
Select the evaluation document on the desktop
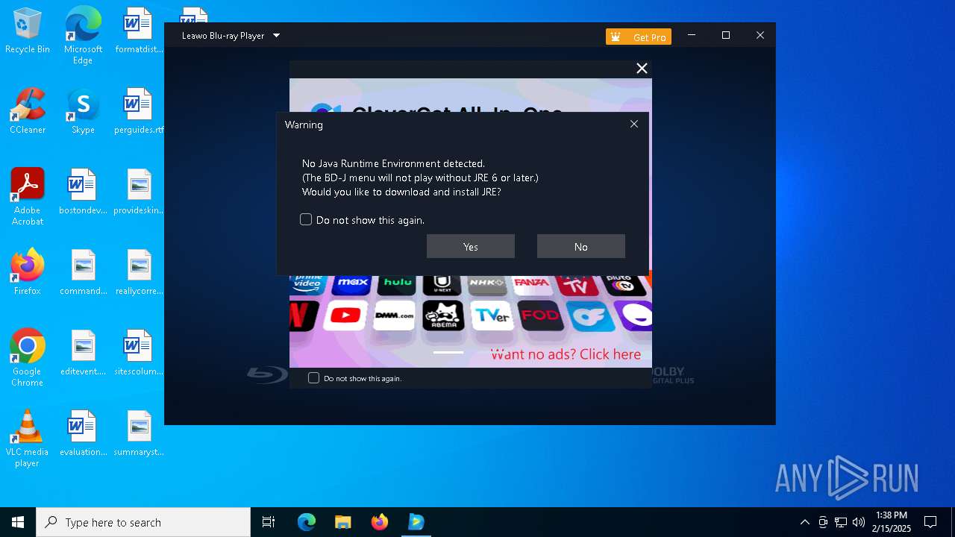click(83, 433)
